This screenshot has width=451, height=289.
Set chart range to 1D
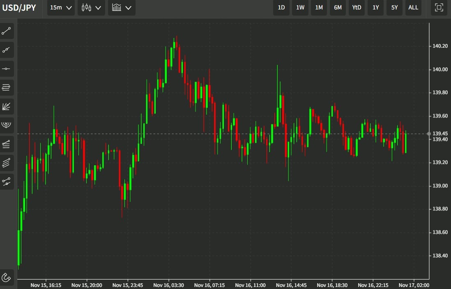tap(281, 7)
